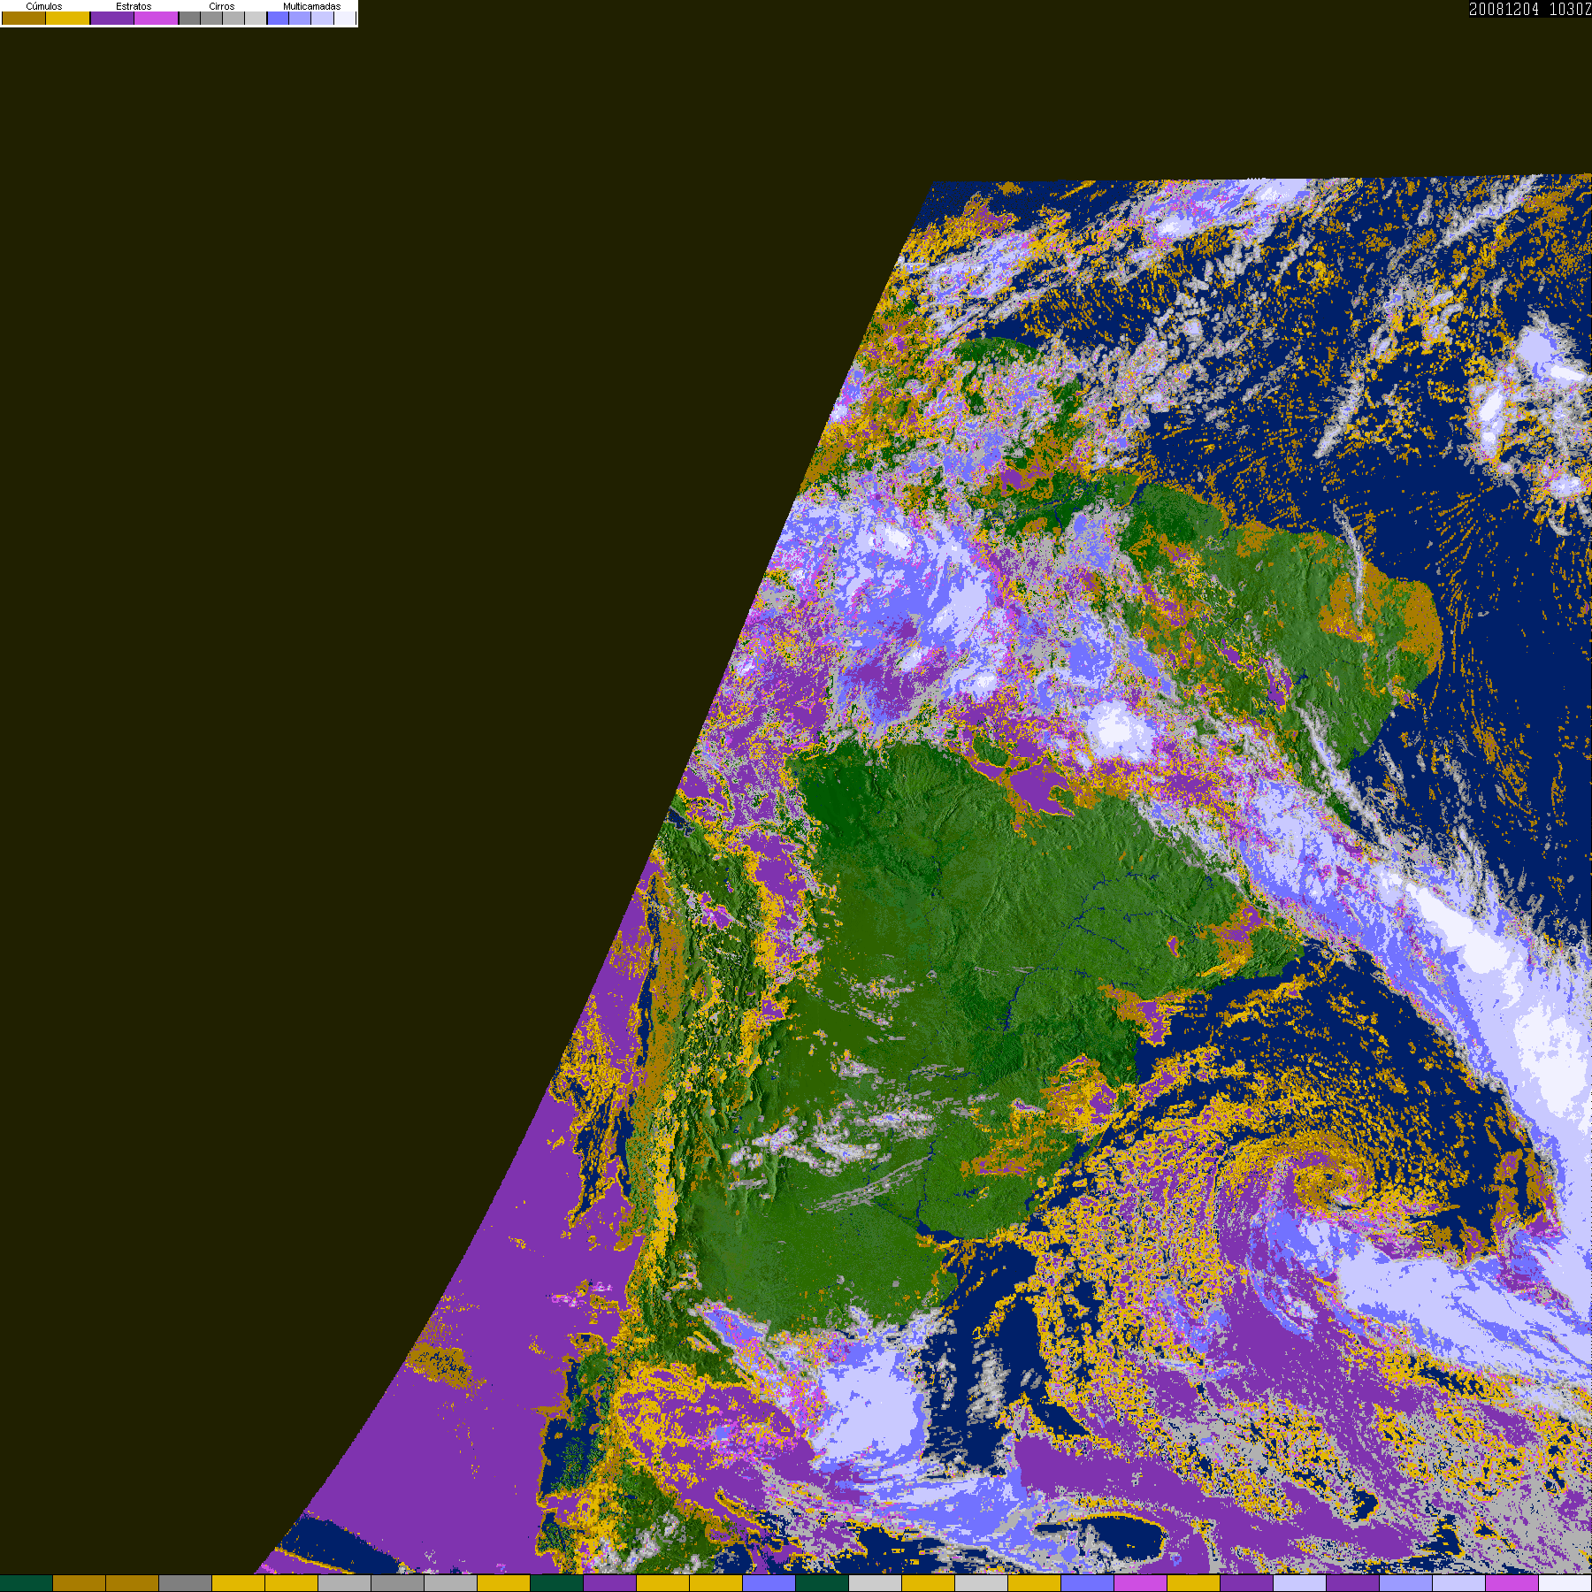Click the dark brown Cúmulos legend swatch
1592x1592 pixels.
point(24,19)
